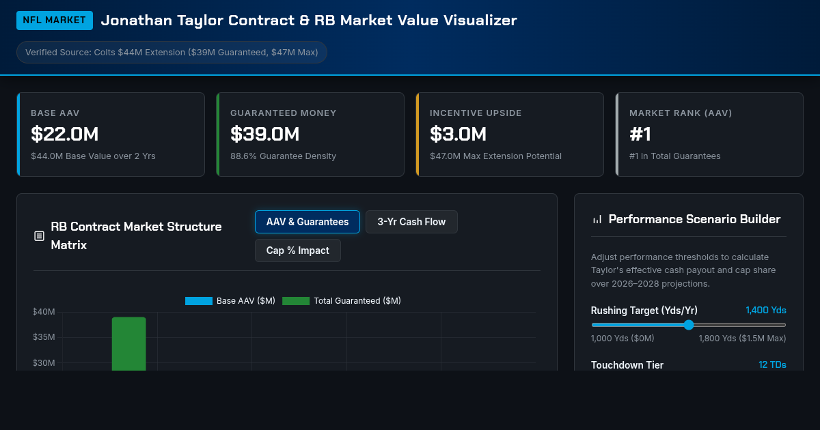Toggle the Total Guaranteed ($M) legend swatch
This screenshot has height=430, width=820.
pyautogui.click(x=296, y=301)
